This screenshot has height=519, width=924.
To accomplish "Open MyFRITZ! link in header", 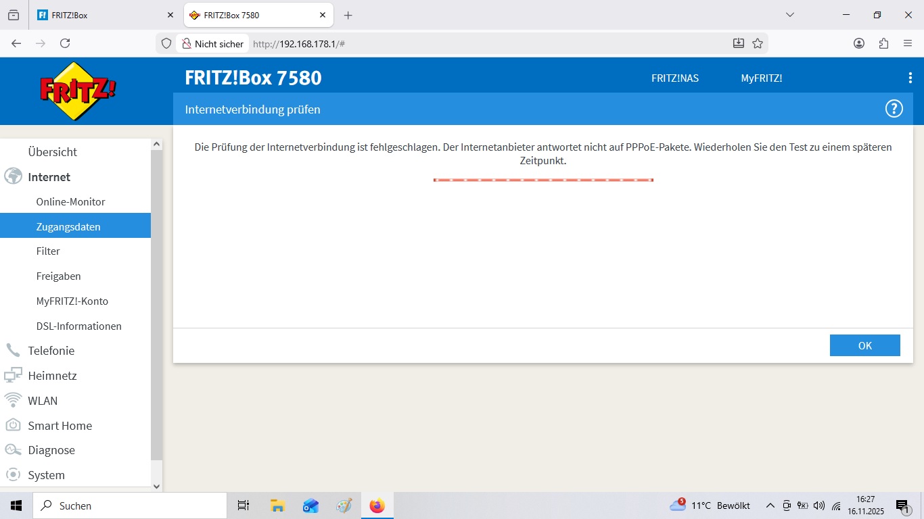I will click(761, 78).
